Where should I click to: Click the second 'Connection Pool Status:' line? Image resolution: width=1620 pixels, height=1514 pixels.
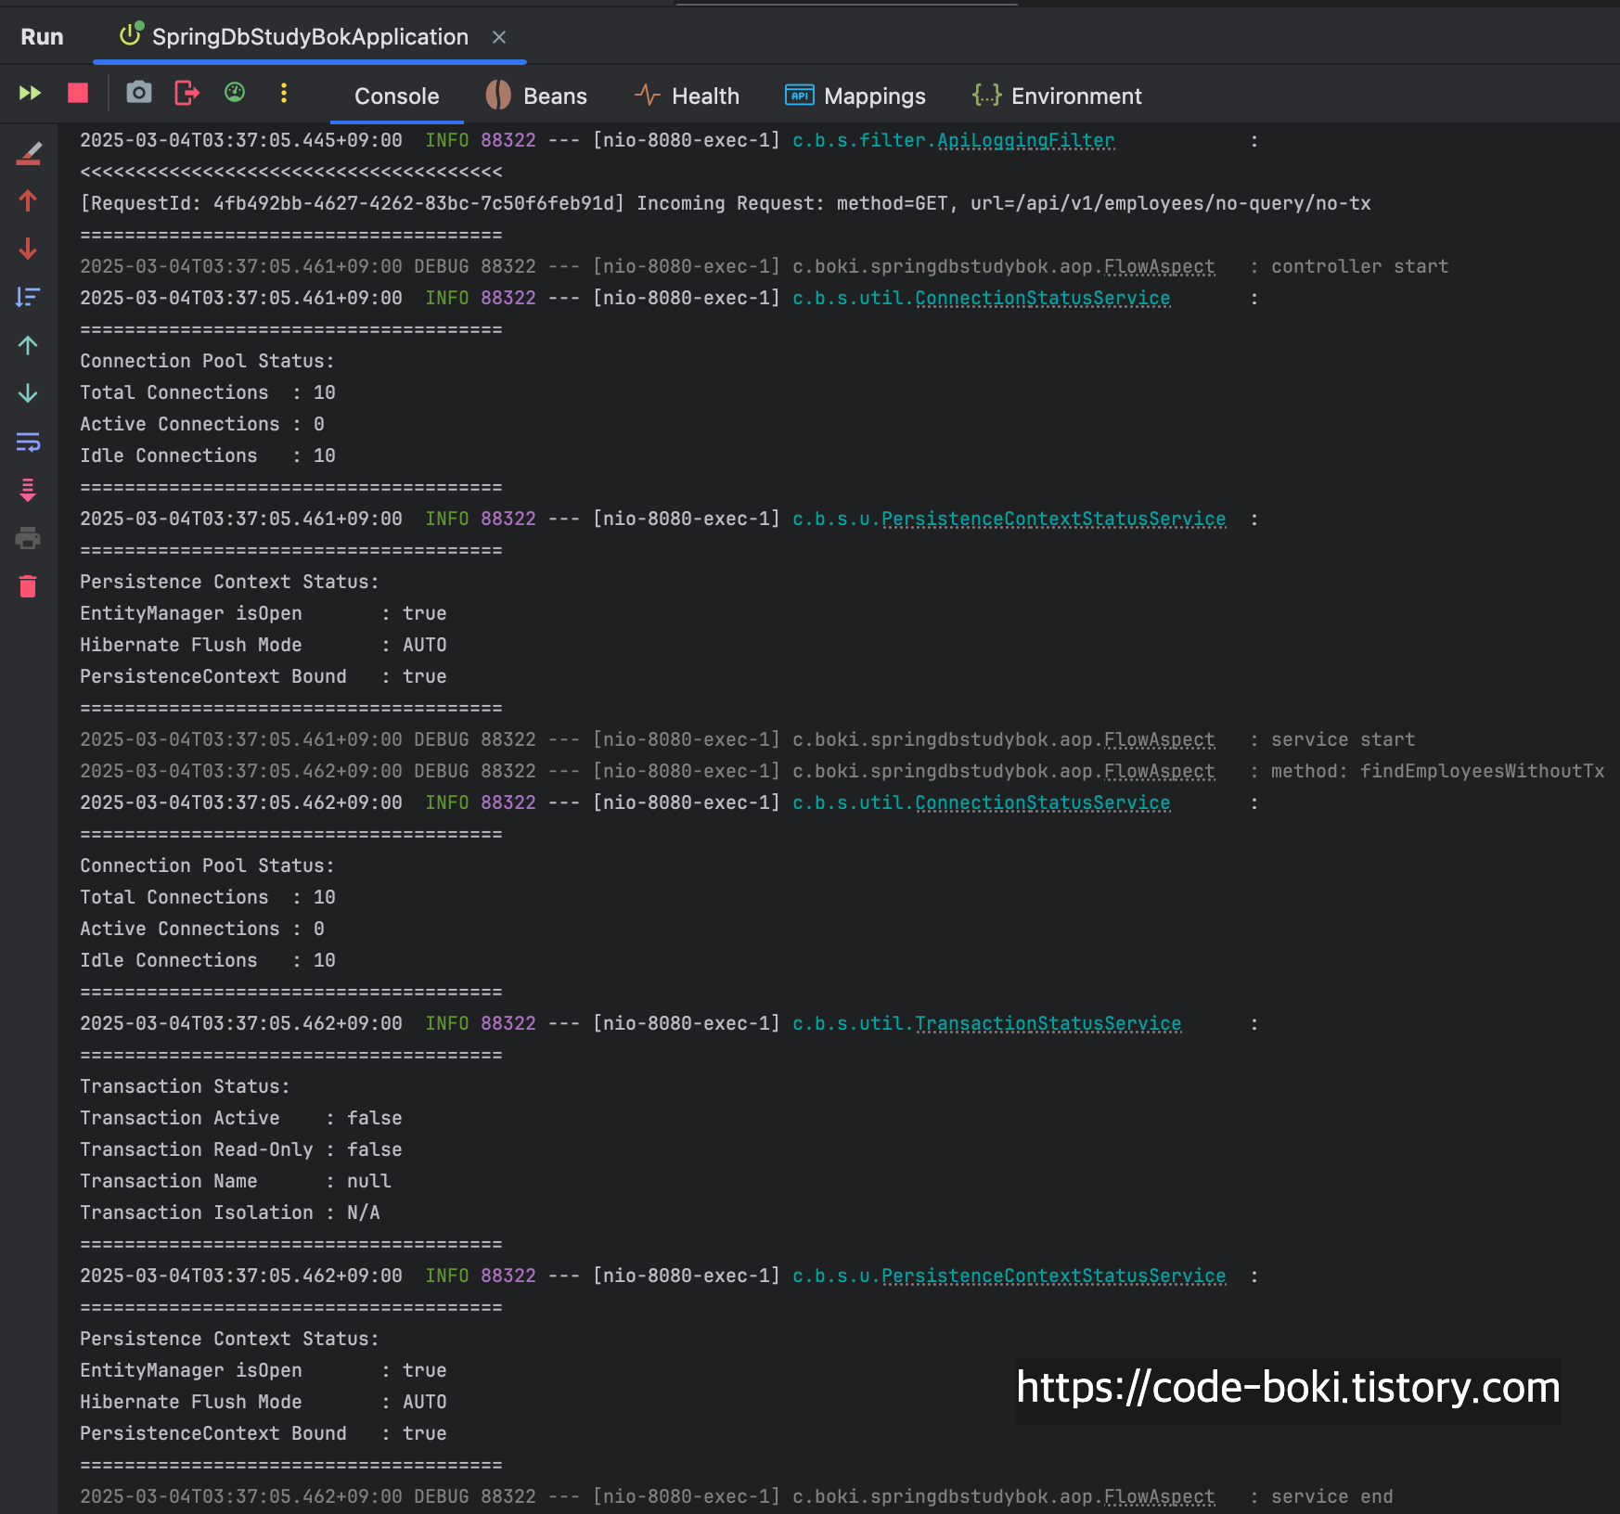207,866
